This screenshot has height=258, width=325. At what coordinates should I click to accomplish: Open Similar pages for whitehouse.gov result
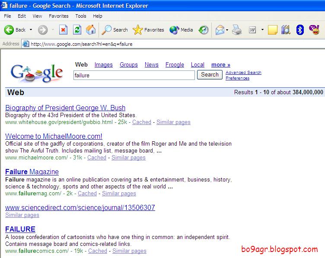pyautogui.click(x=173, y=122)
